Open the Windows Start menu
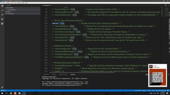Viewport: 170px width, 95px height. click(2, 93)
